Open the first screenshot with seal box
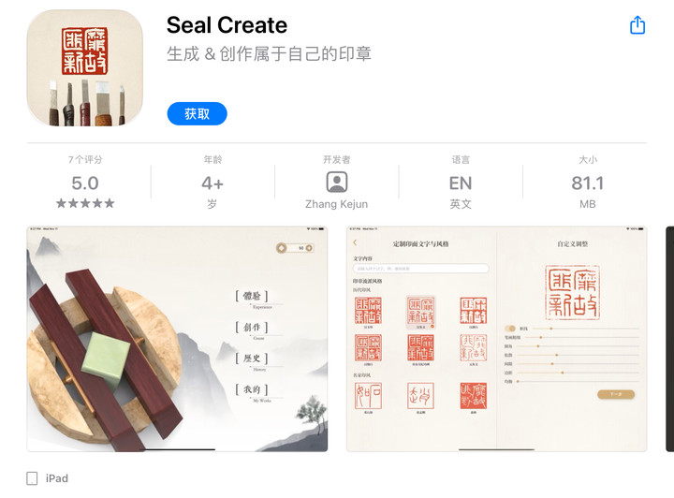Image resolution: width=674 pixels, height=498 pixels. pos(177,339)
